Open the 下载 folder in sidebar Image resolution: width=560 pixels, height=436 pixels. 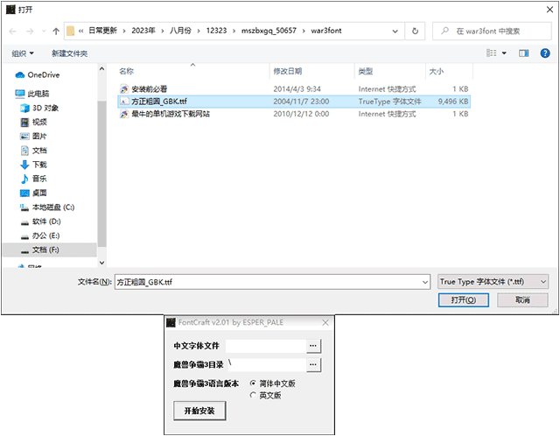pos(33,165)
